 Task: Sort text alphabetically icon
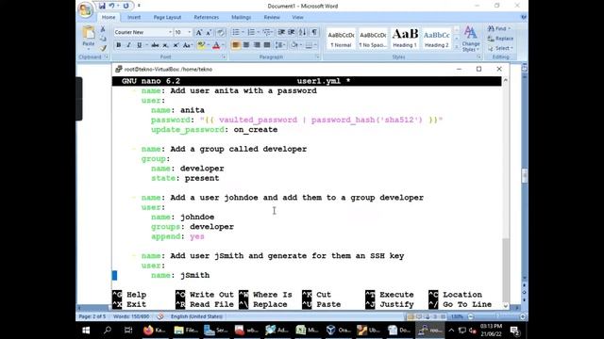tap(303, 32)
